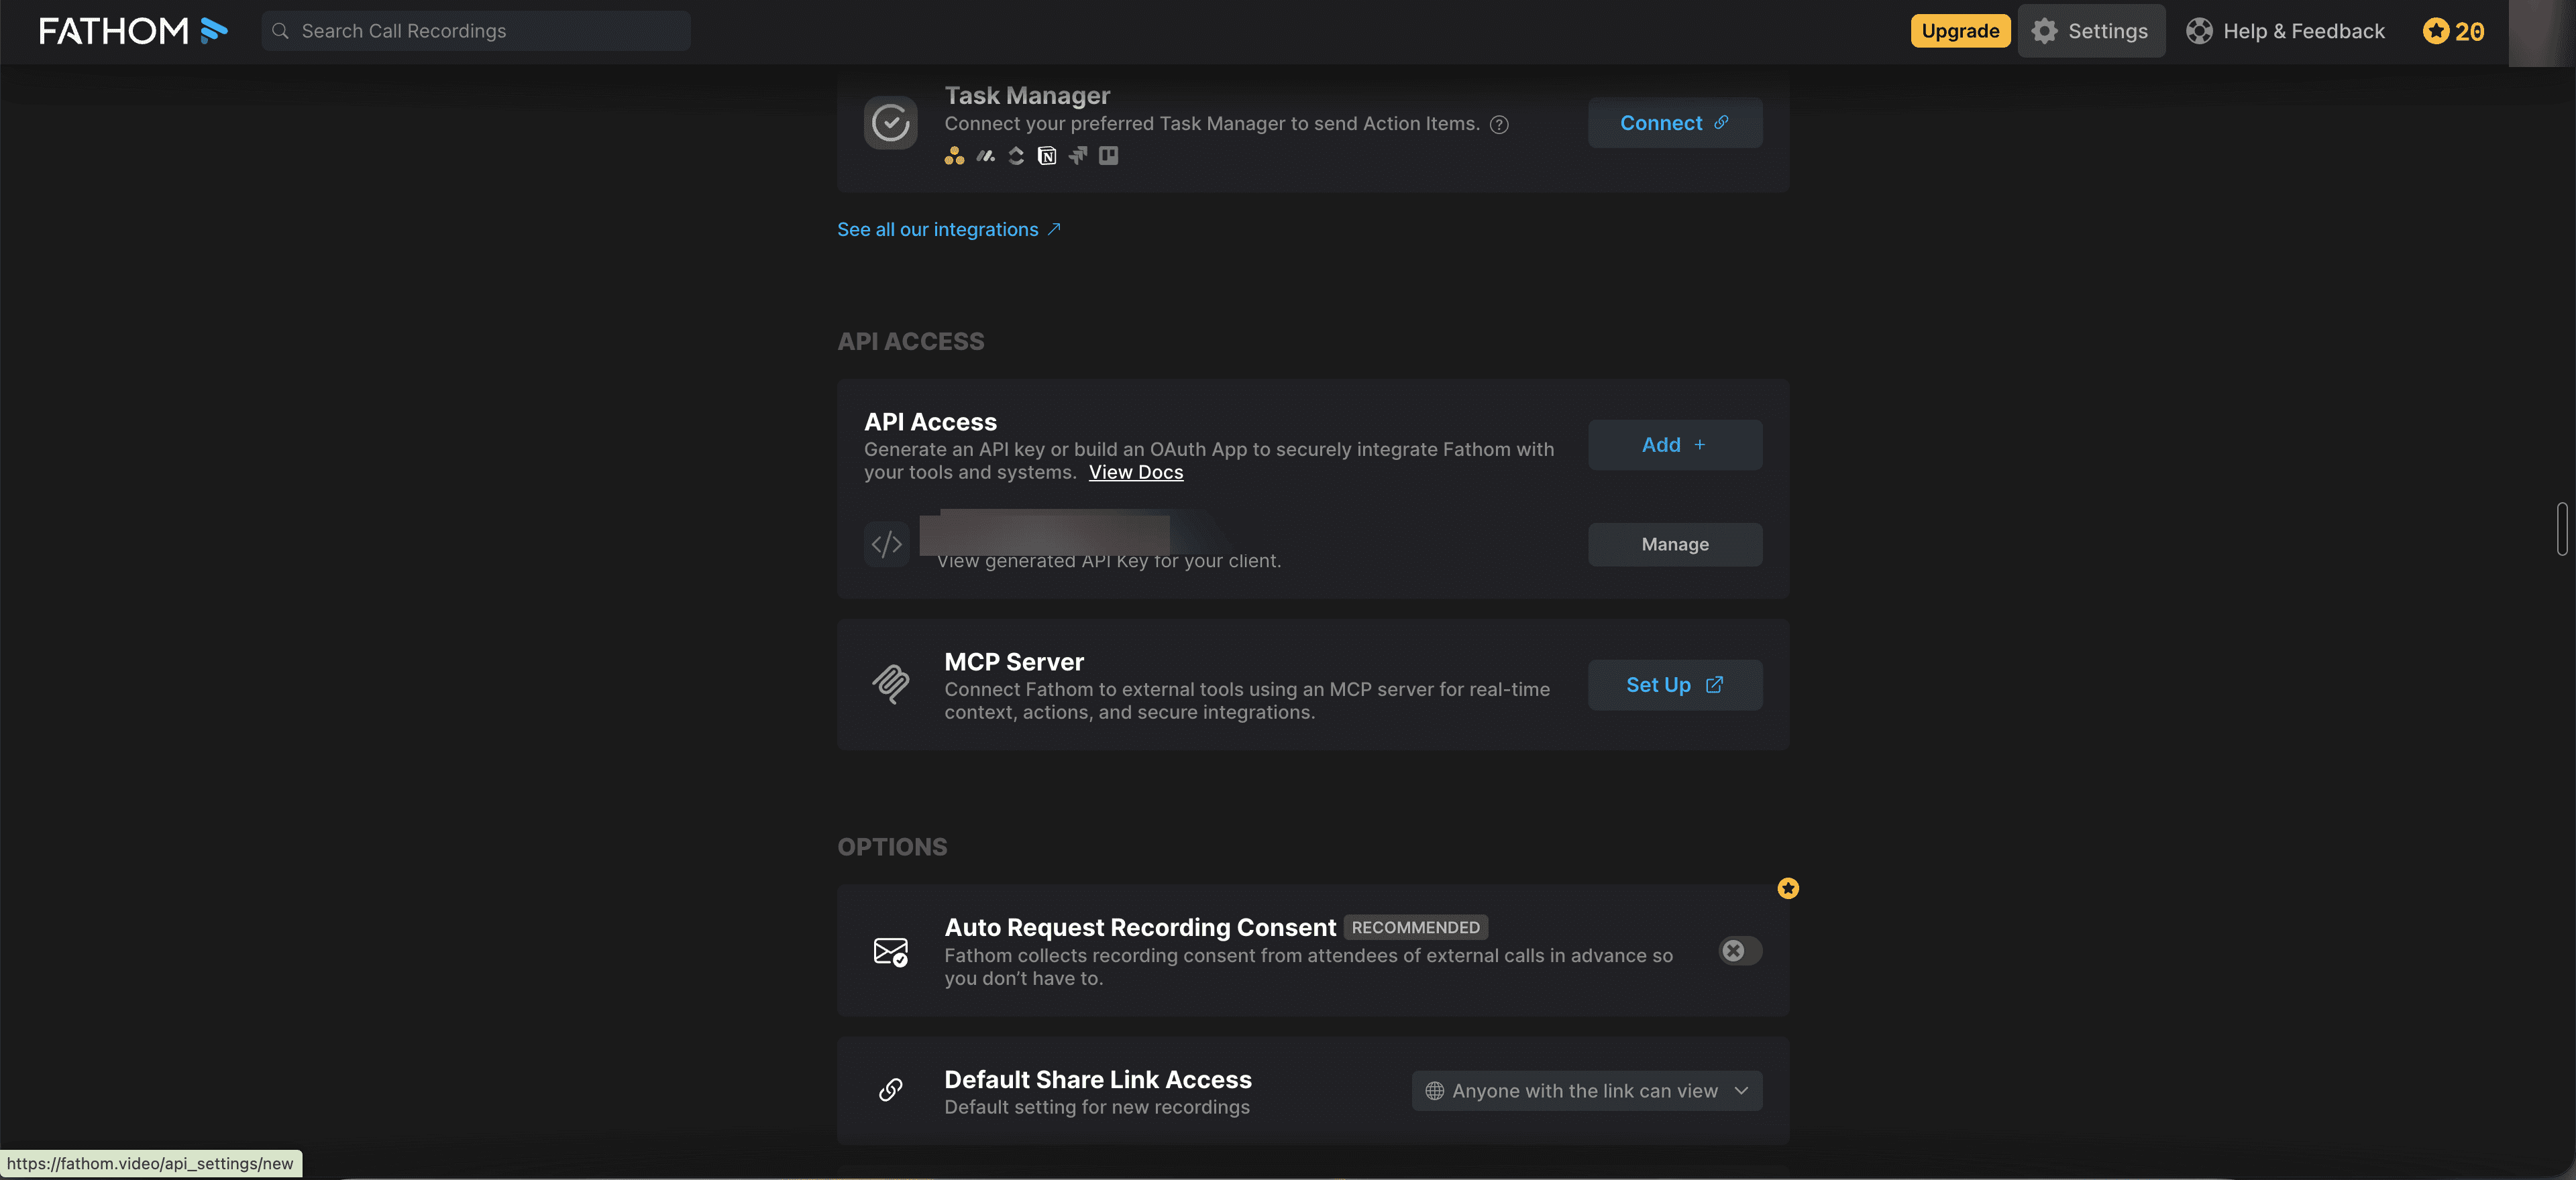2576x1180 pixels.
Task: Click the Jira logo icon
Action: pos(1078,156)
